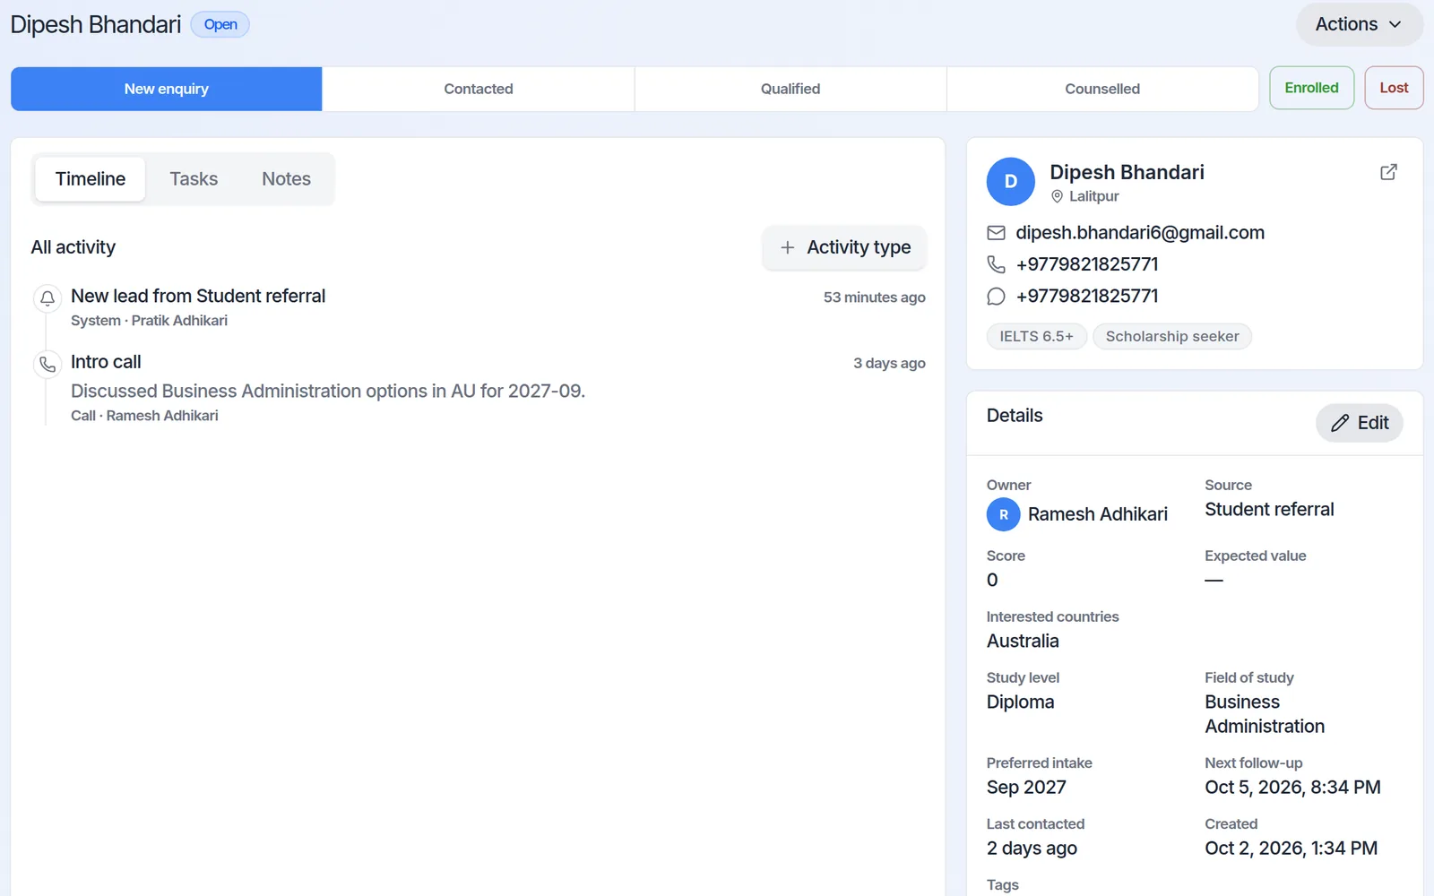Click the Intro call activity title

tap(106, 362)
